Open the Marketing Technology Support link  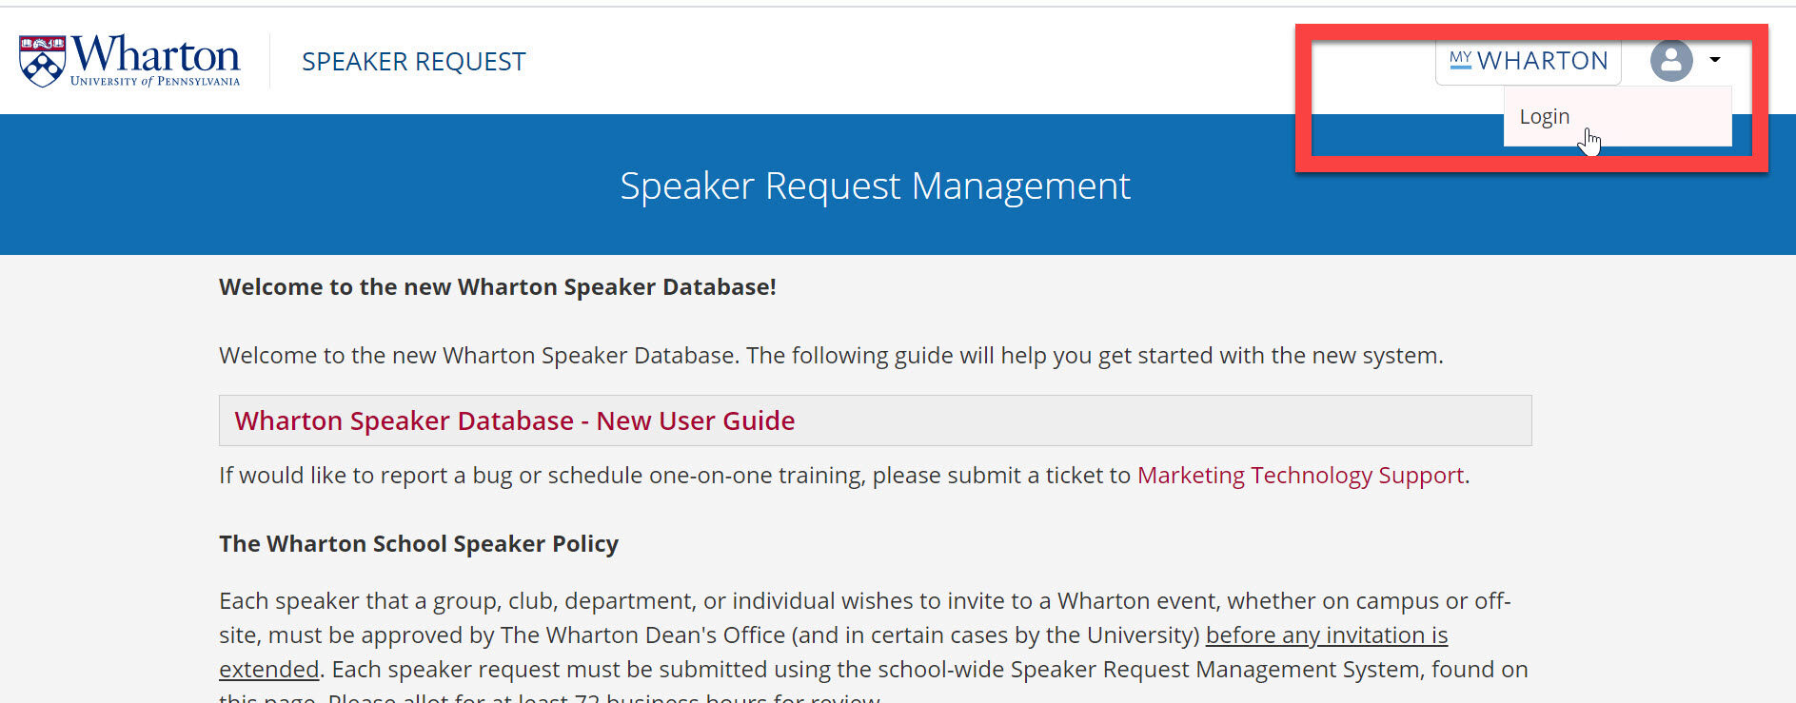tap(1300, 475)
